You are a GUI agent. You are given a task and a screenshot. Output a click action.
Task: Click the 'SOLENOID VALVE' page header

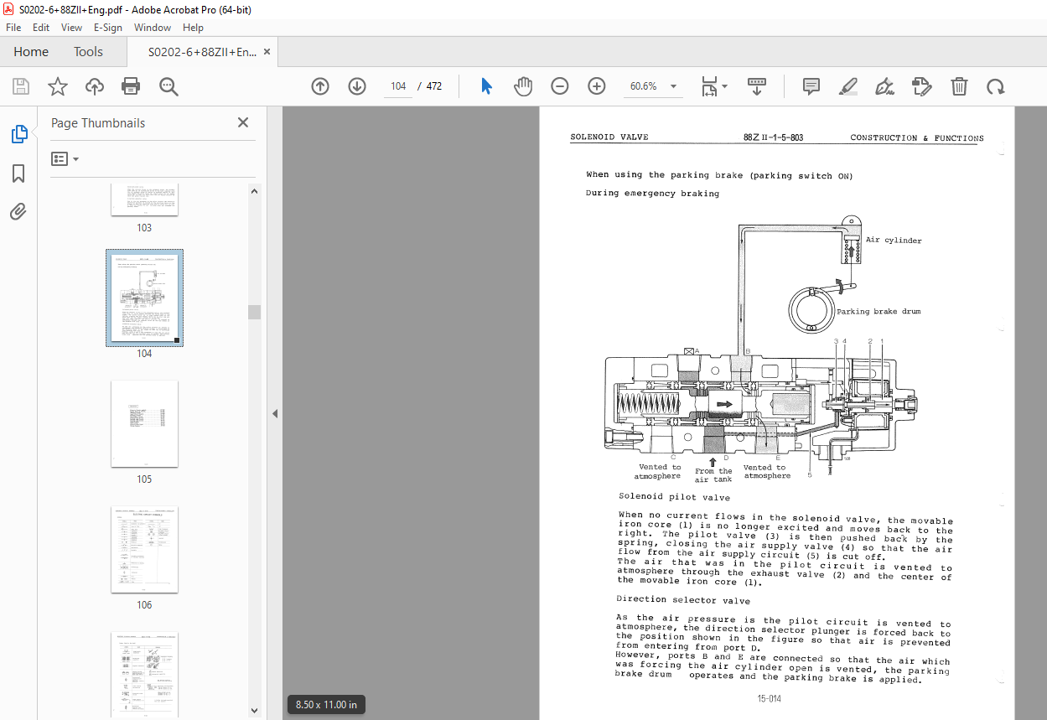tap(609, 137)
